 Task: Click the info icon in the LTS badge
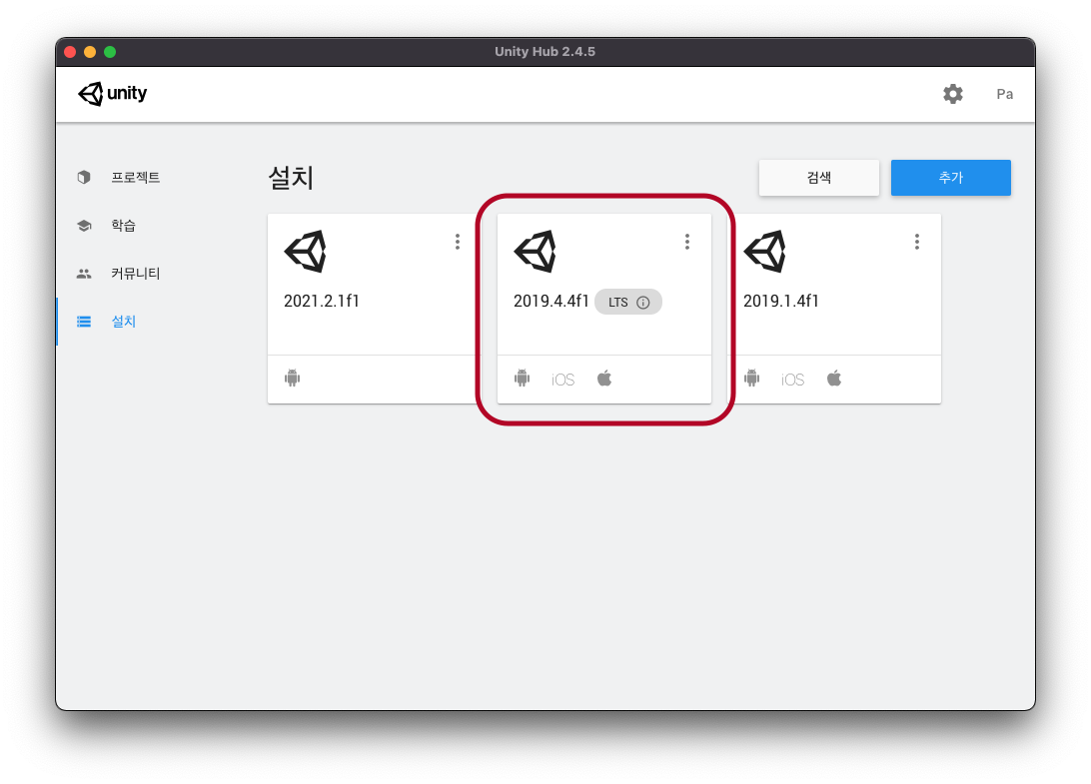[643, 303]
